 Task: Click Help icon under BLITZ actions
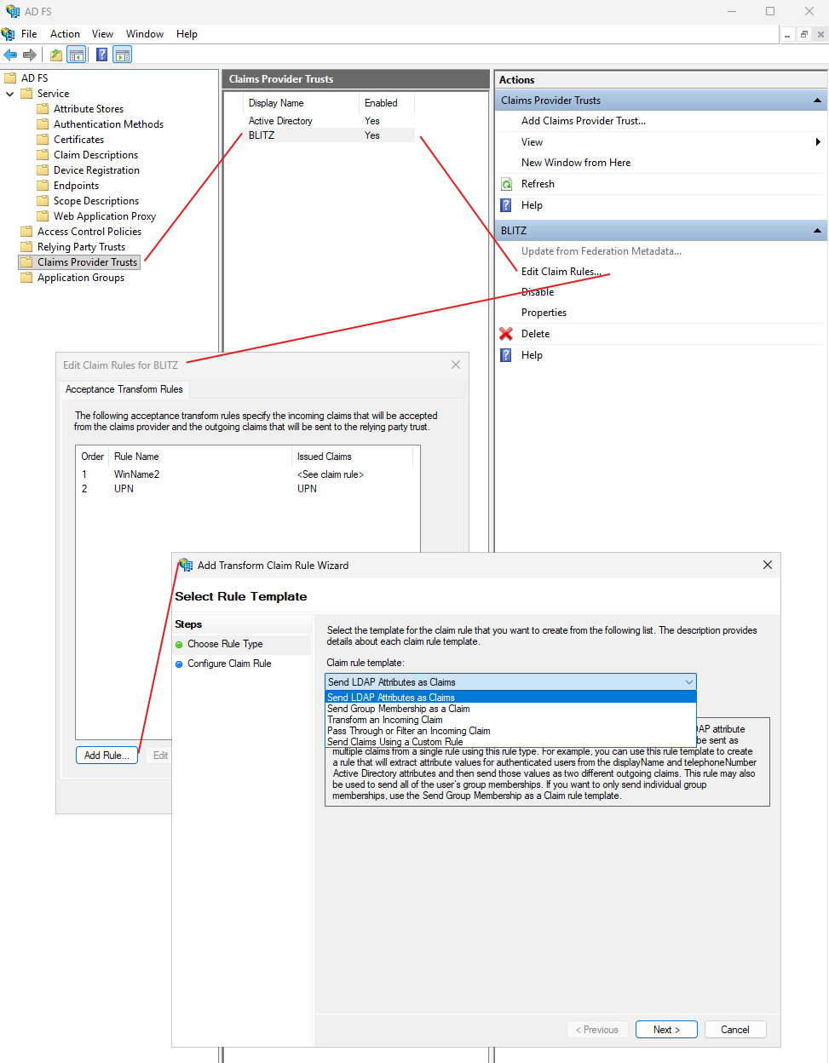point(506,355)
